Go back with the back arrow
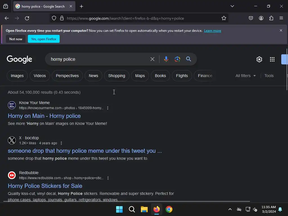 [7, 18]
